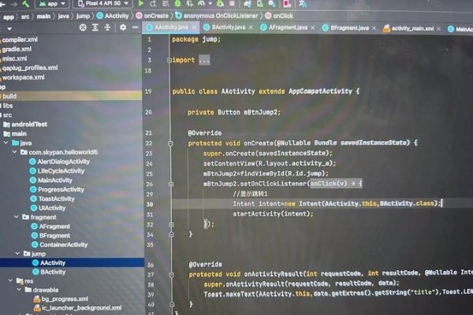473x315 pixels.
Task: Click Run with Coverage icon
Action: pos(190,4)
